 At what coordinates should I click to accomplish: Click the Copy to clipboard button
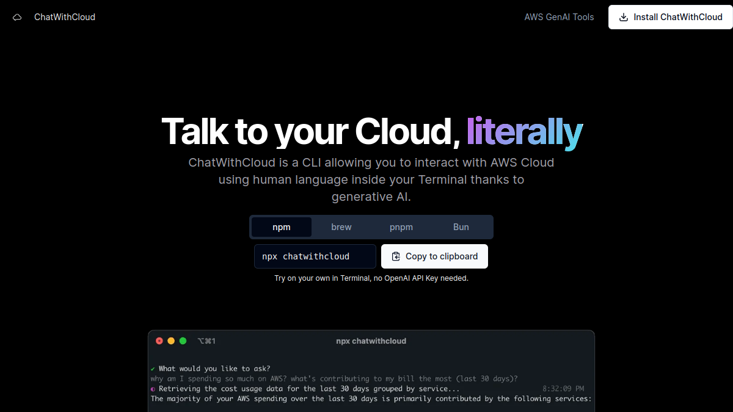pyautogui.click(x=434, y=256)
